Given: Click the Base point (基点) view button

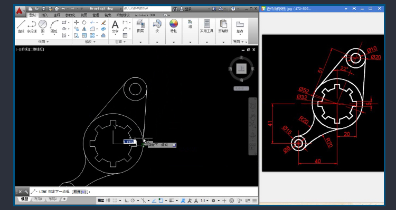Looking at the screenshot, I should click(240, 27).
